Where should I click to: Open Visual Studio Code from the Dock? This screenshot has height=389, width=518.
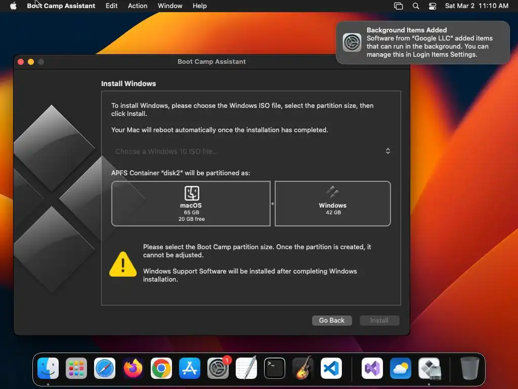tap(331, 368)
